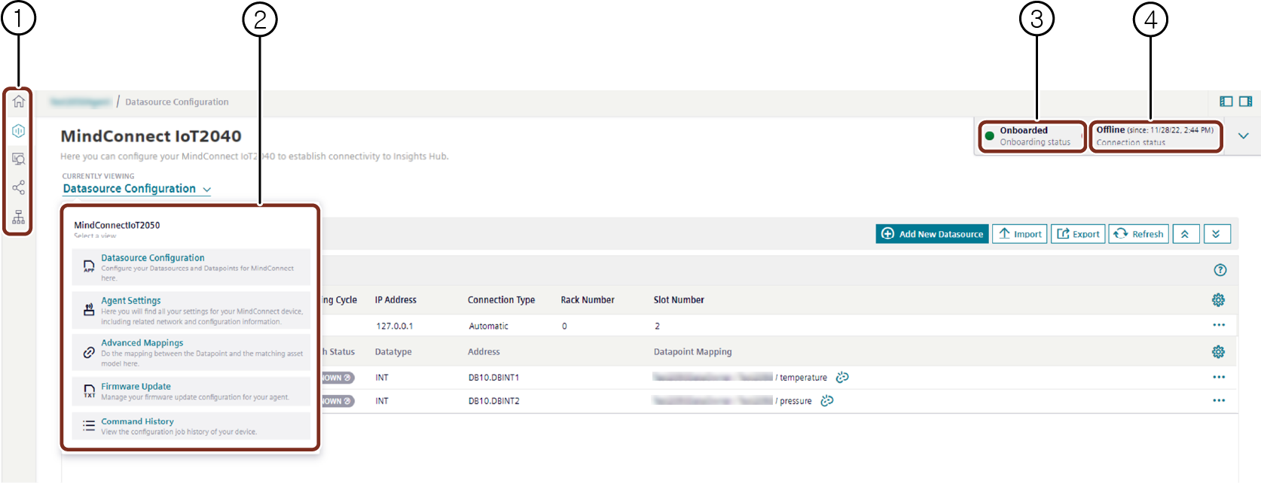The image size is (1261, 483).
Task: Open the Home icon in the sidebar
Action: coord(19,102)
